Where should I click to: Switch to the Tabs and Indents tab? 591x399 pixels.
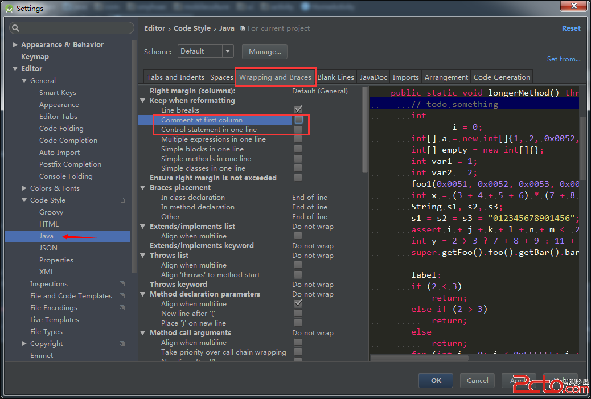pyautogui.click(x=175, y=77)
